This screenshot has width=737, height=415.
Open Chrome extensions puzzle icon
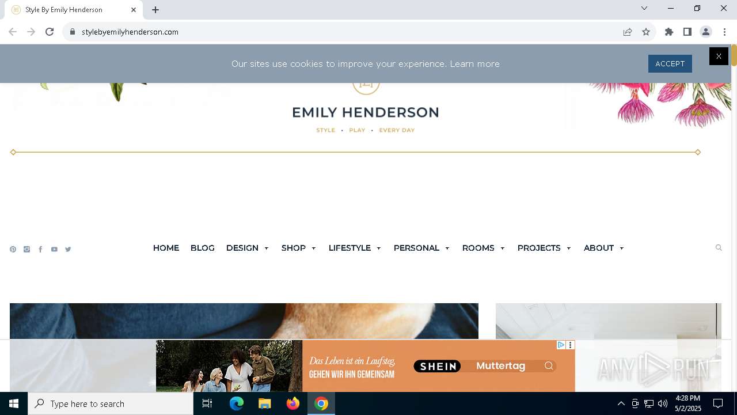pos(669,32)
